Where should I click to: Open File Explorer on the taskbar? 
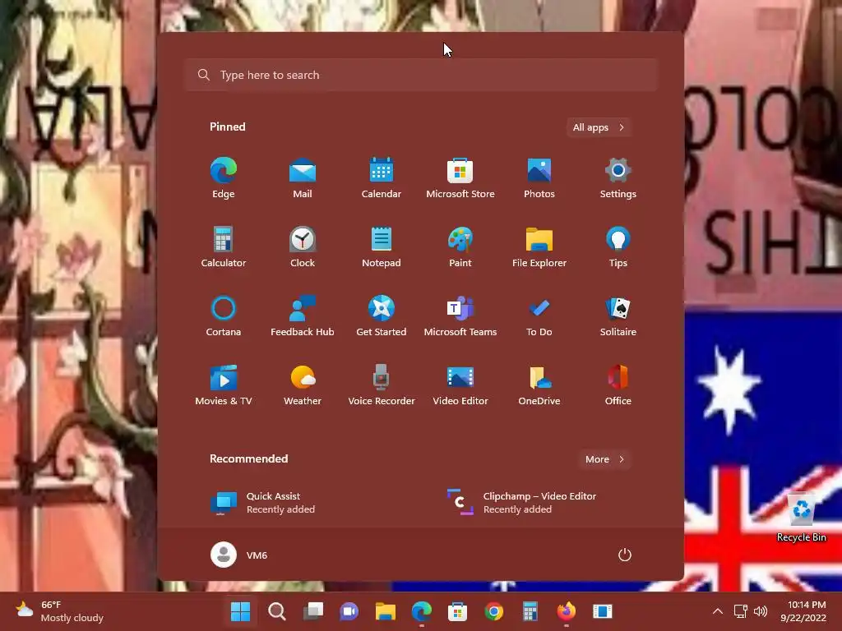[x=385, y=611]
